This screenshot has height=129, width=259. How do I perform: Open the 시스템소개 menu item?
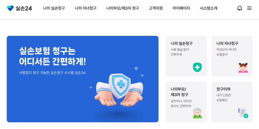click(x=208, y=8)
